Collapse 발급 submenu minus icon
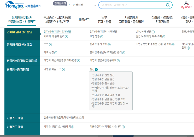This screenshot has width=194, height=137. [96, 69]
